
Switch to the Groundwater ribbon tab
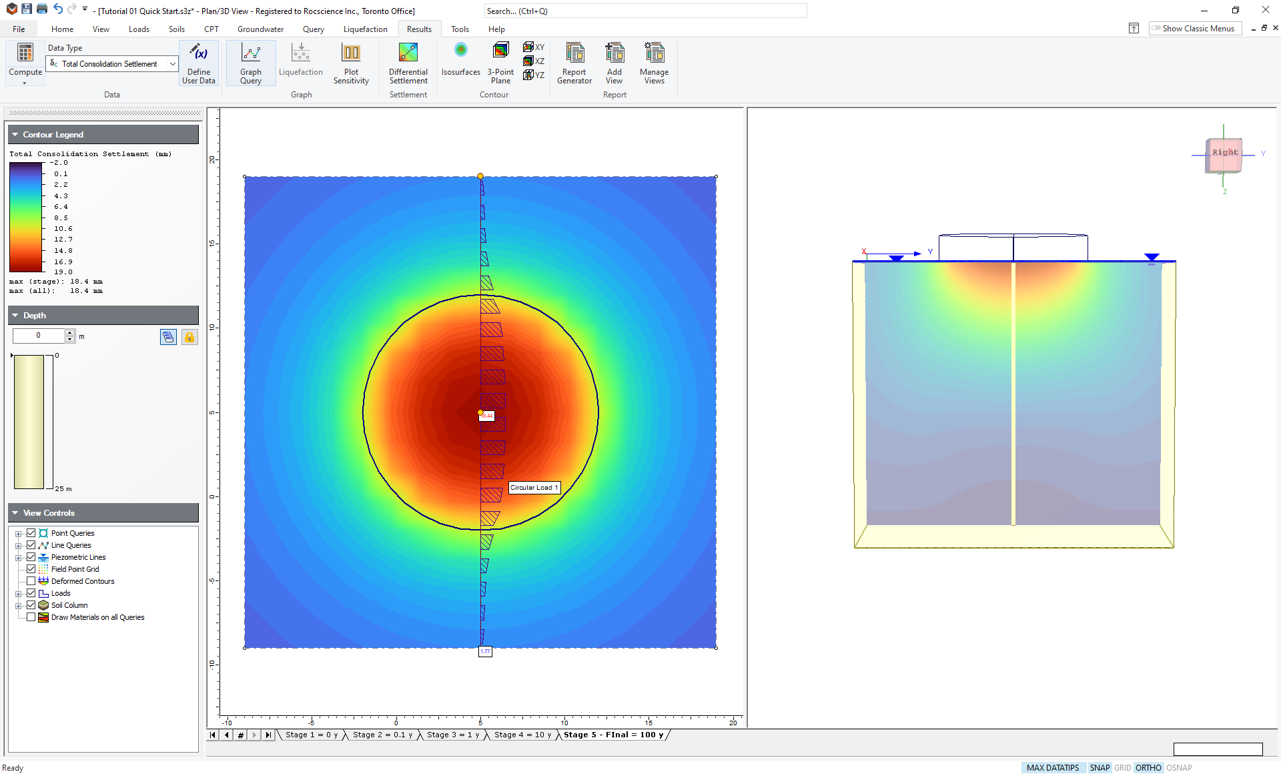coord(260,29)
